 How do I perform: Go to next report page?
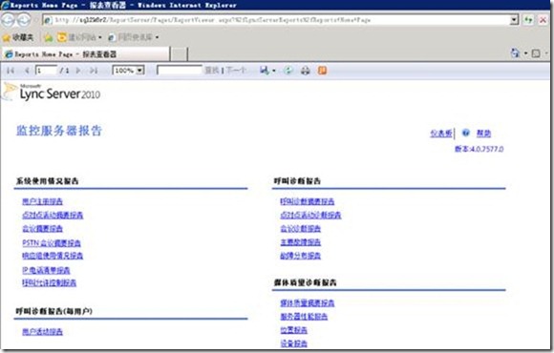(78, 71)
